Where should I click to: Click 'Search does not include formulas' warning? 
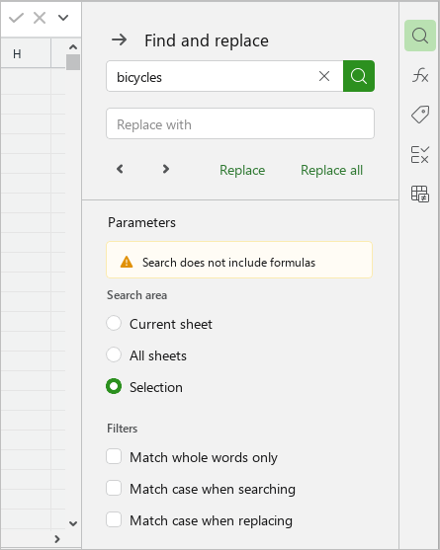pyautogui.click(x=228, y=263)
